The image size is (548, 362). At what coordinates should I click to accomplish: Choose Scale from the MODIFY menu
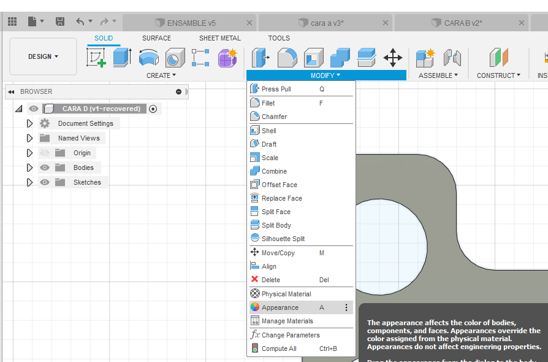(301, 158)
